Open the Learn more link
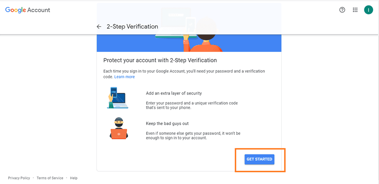The width and height of the screenshot is (379, 184). (125, 77)
